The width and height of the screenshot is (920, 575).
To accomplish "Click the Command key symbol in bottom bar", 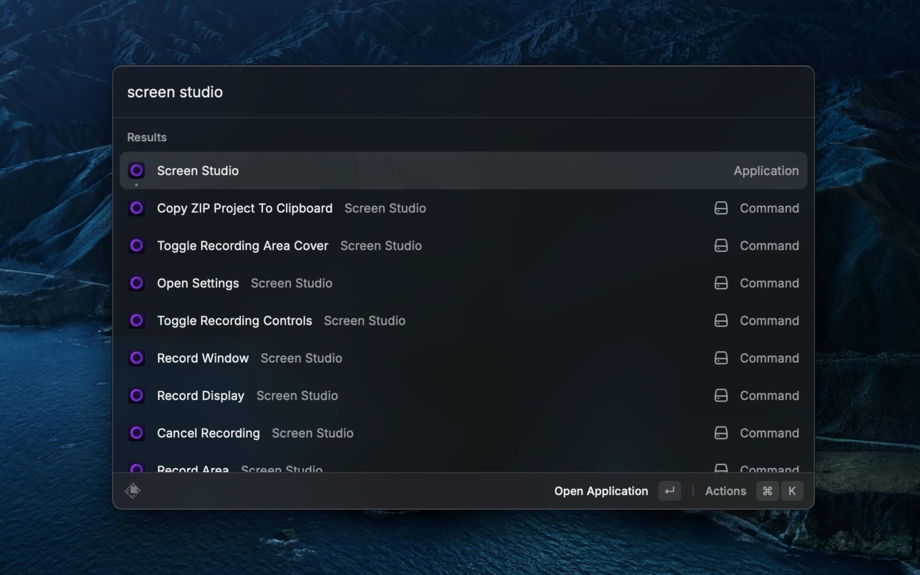I will tap(767, 491).
